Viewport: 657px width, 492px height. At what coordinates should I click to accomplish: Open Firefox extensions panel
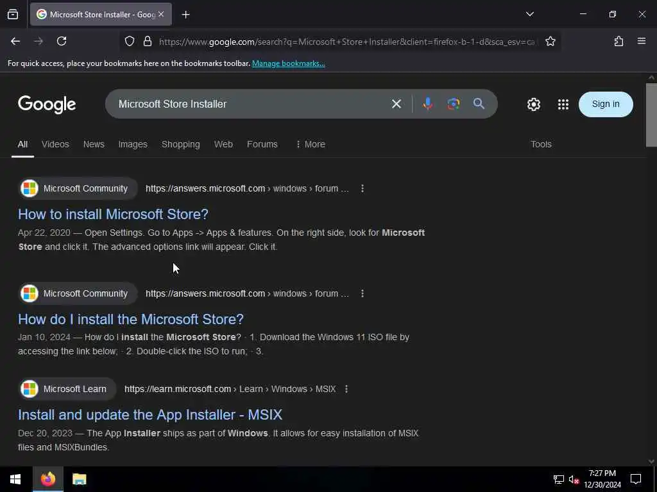pyautogui.click(x=619, y=41)
